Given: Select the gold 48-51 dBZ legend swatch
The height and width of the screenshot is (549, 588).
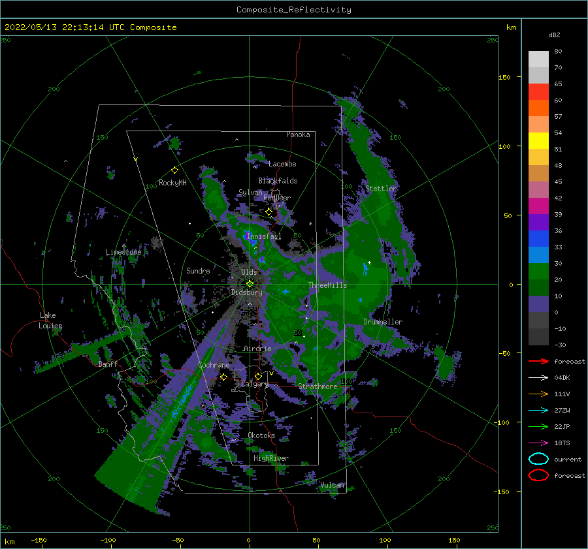Looking at the screenshot, I should pos(538,157).
